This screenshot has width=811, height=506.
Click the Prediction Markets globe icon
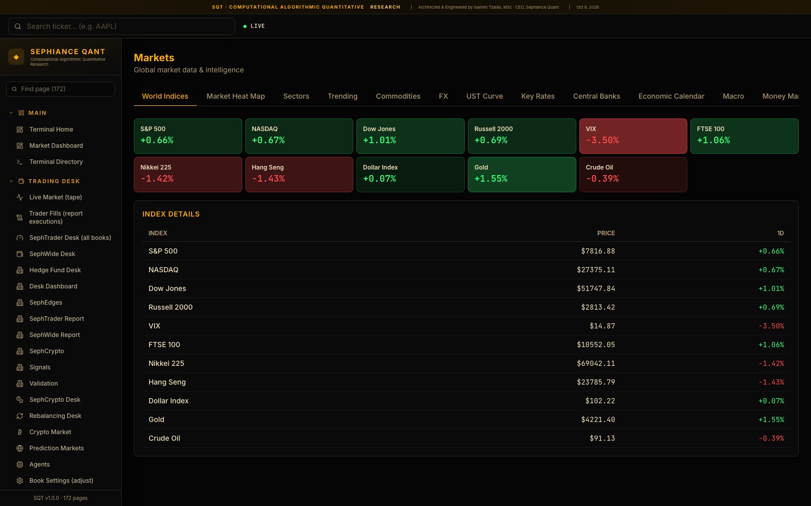coord(20,448)
